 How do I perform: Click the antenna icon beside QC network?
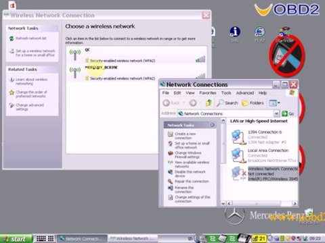(x=75, y=55)
